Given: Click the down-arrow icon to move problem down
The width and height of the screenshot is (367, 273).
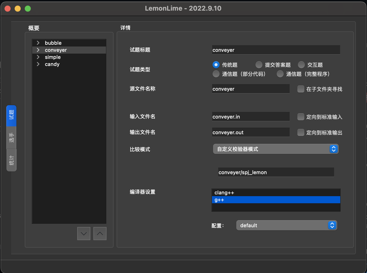Looking at the screenshot, I should tap(84, 233).
